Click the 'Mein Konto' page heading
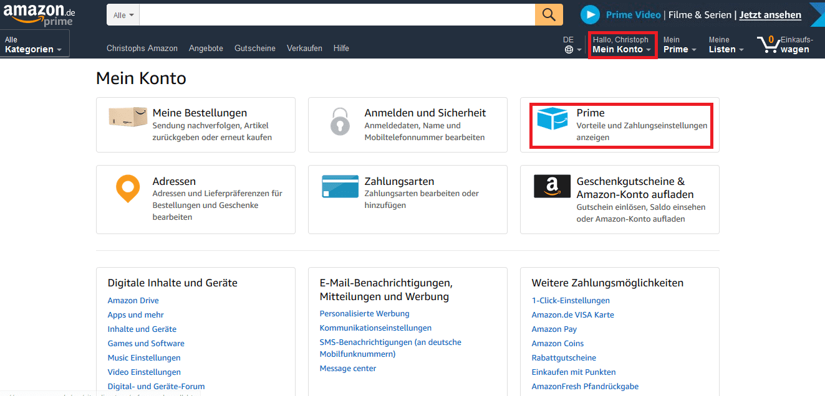 [141, 78]
